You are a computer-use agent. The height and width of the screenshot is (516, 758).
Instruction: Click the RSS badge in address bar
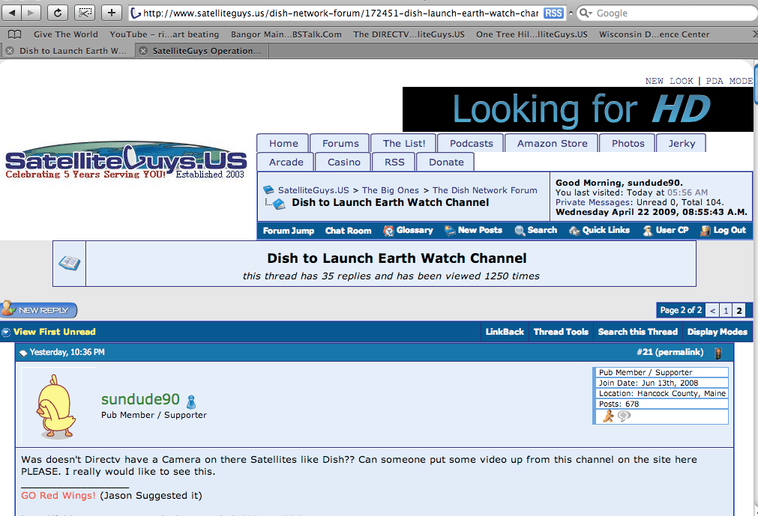pyautogui.click(x=553, y=13)
